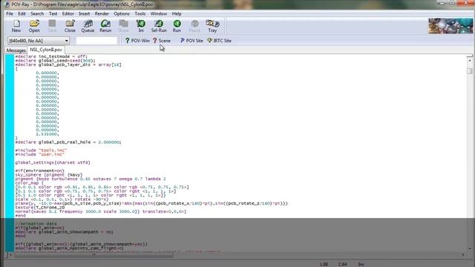Open the Tools menu
The height and width of the screenshot is (267, 475).
[140, 13]
